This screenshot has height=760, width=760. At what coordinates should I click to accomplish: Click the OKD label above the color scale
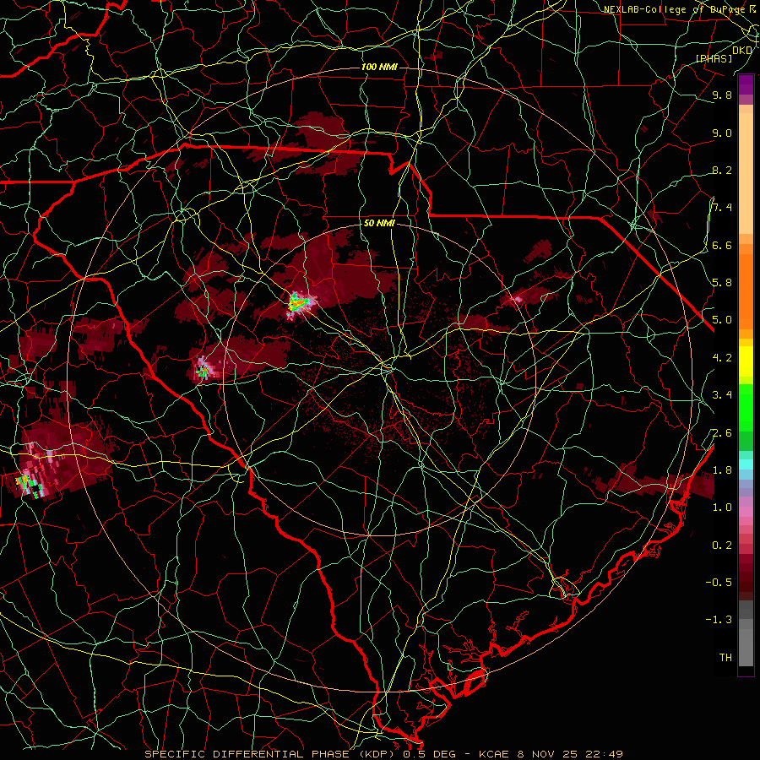pyautogui.click(x=742, y=51)
